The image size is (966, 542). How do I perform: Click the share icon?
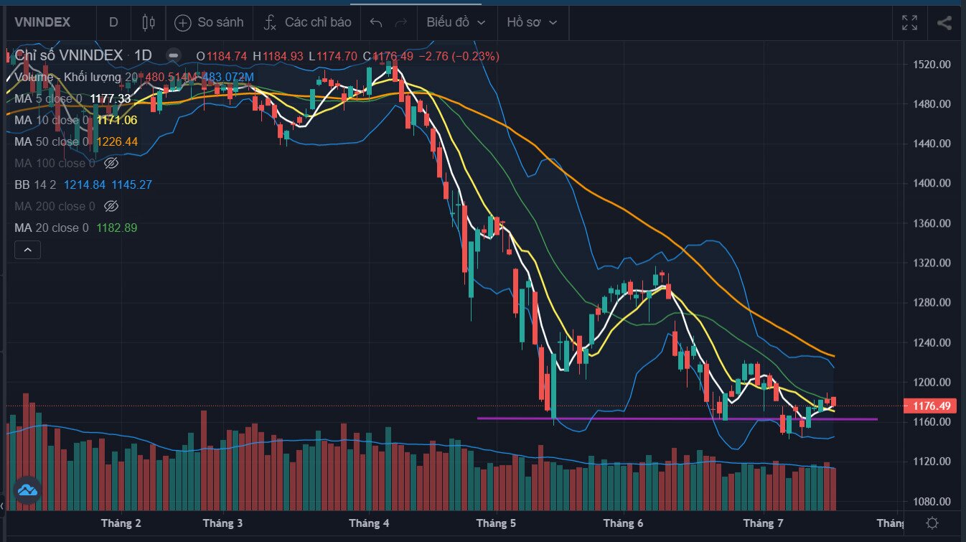pos(944,22)
